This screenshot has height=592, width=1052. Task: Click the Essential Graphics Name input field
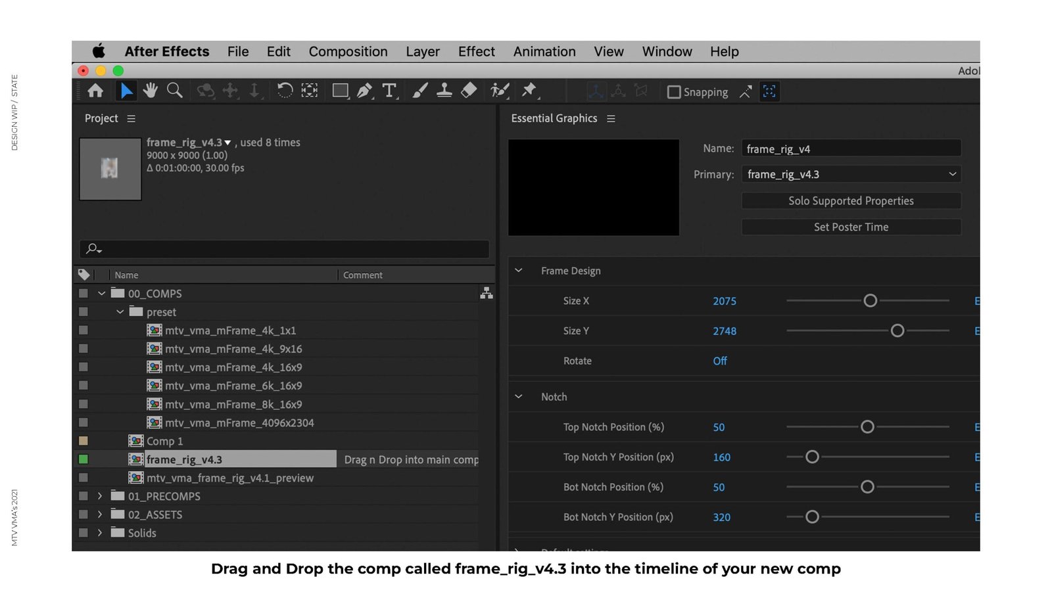pyautogui.click(x=851, y=148)
